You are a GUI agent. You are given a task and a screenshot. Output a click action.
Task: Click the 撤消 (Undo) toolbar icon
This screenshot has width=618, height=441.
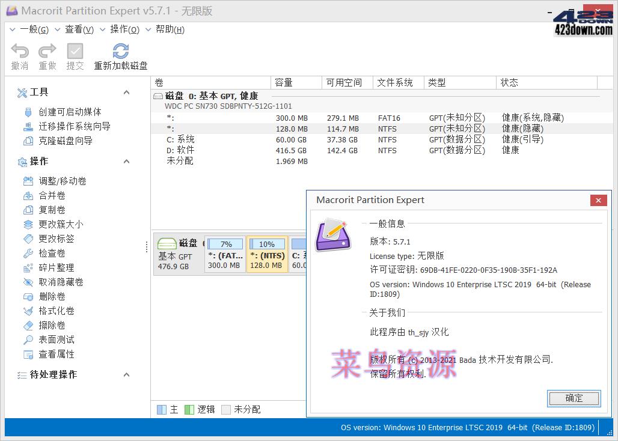19,55
